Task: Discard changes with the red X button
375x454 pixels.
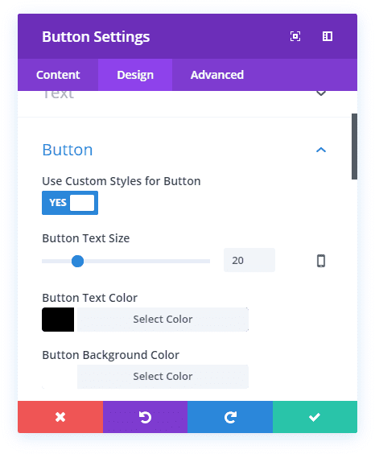Action: (60, 417)
